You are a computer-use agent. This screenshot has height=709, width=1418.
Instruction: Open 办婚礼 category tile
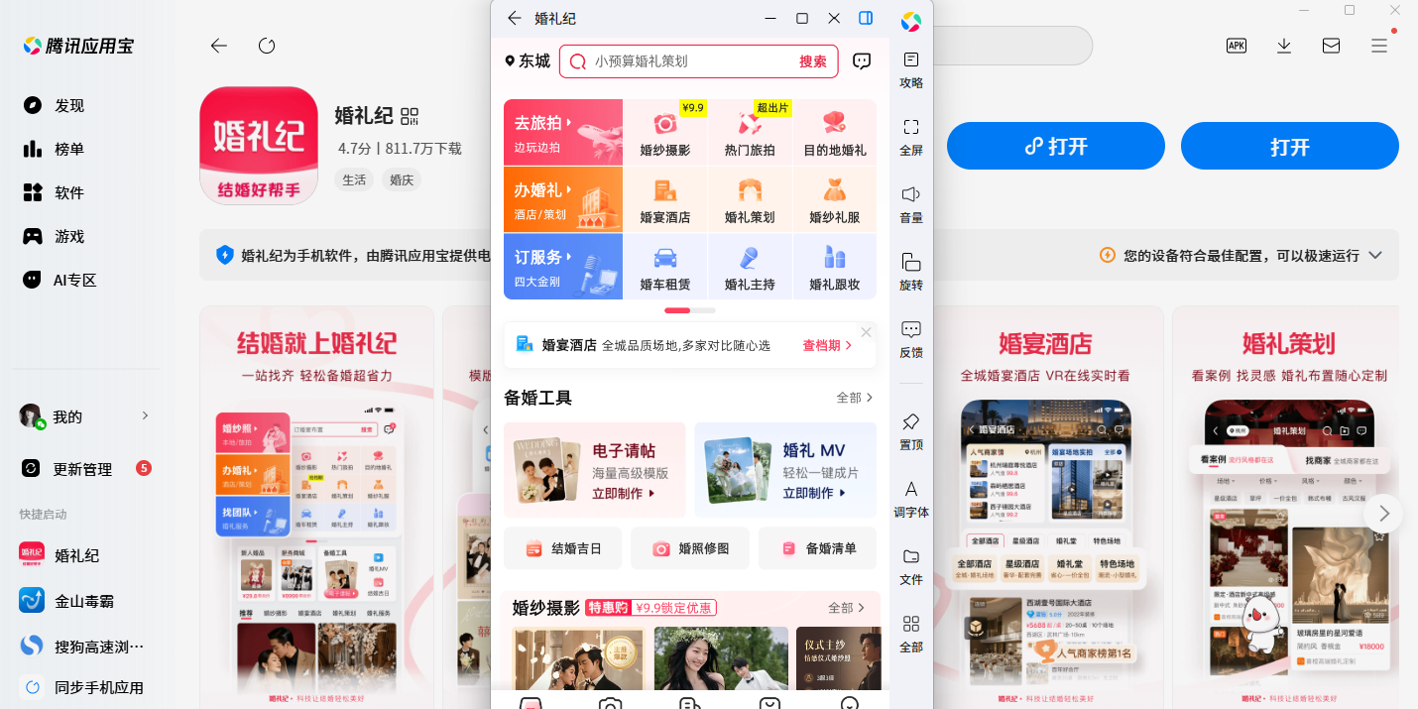[x=563, y=199]
